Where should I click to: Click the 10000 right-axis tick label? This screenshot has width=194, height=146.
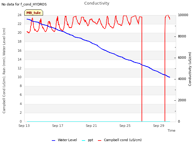tap(183, 15)
